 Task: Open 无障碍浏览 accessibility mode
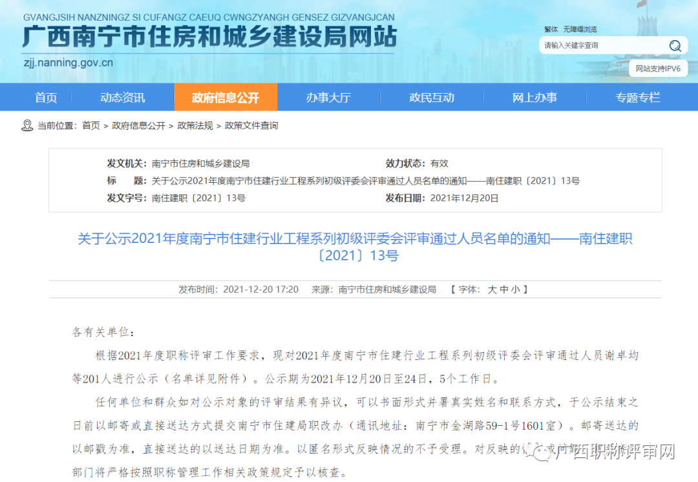click(580, 29)
